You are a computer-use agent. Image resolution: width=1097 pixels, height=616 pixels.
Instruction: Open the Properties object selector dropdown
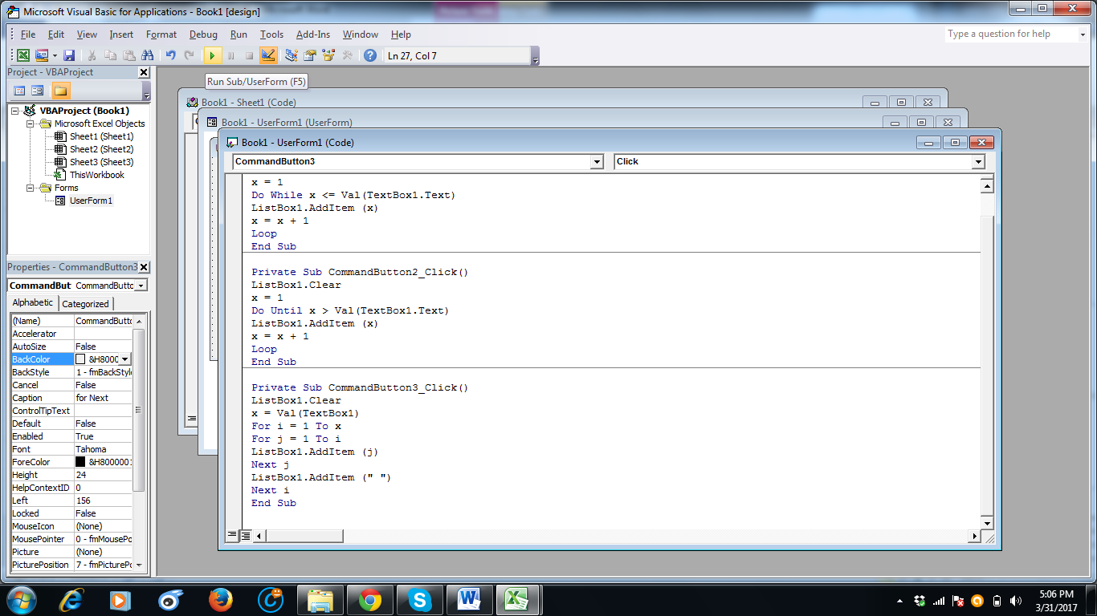click(x=141, y=286)
